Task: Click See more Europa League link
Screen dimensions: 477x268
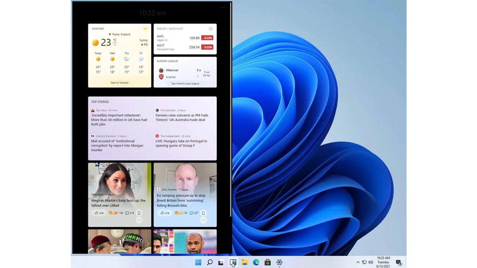Action: pyautogui.click(x=185, y=84)
